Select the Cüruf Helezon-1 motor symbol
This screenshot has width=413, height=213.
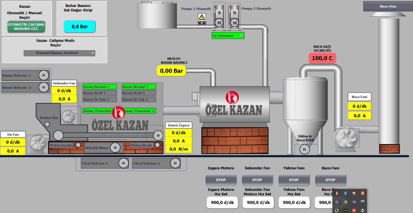[x=123, y=163]
